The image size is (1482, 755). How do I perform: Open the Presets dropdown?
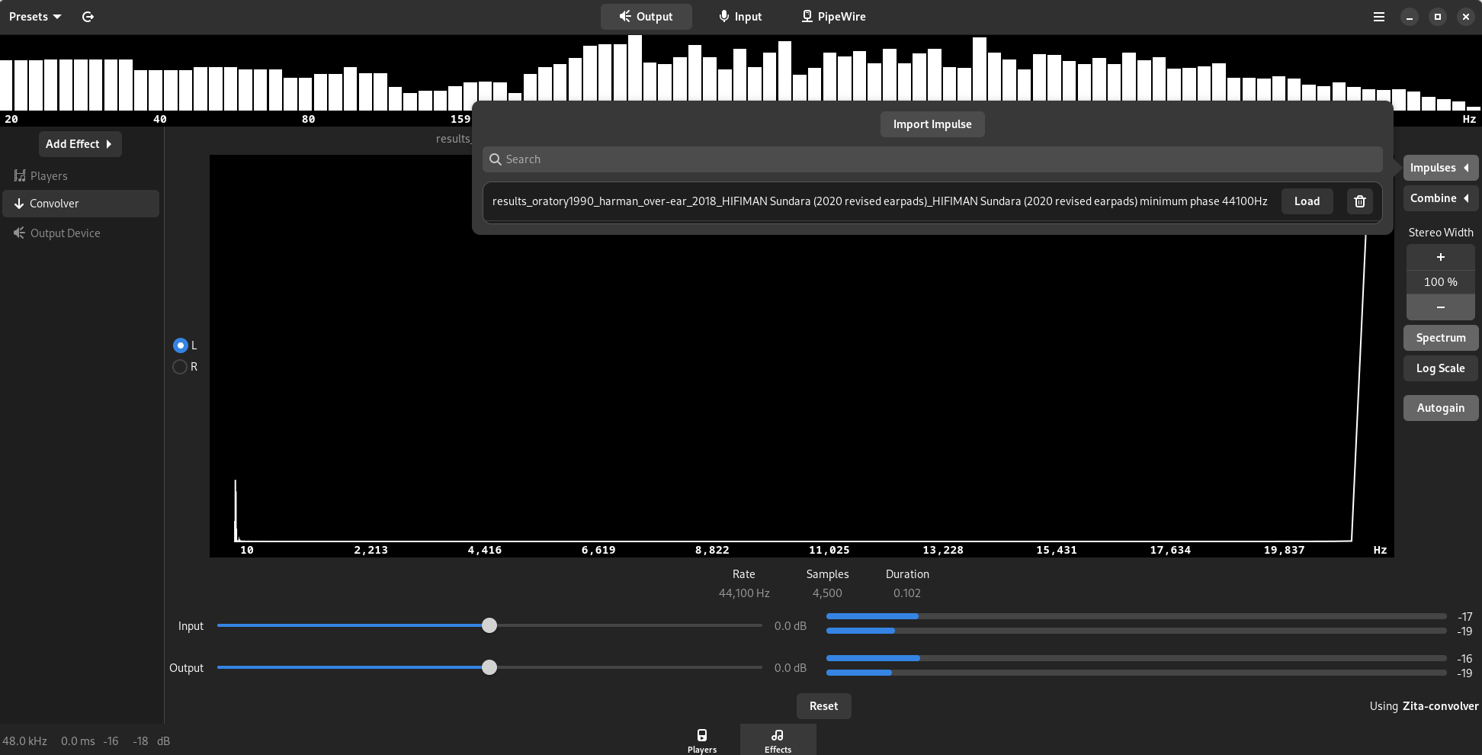(x=34, y=16)
